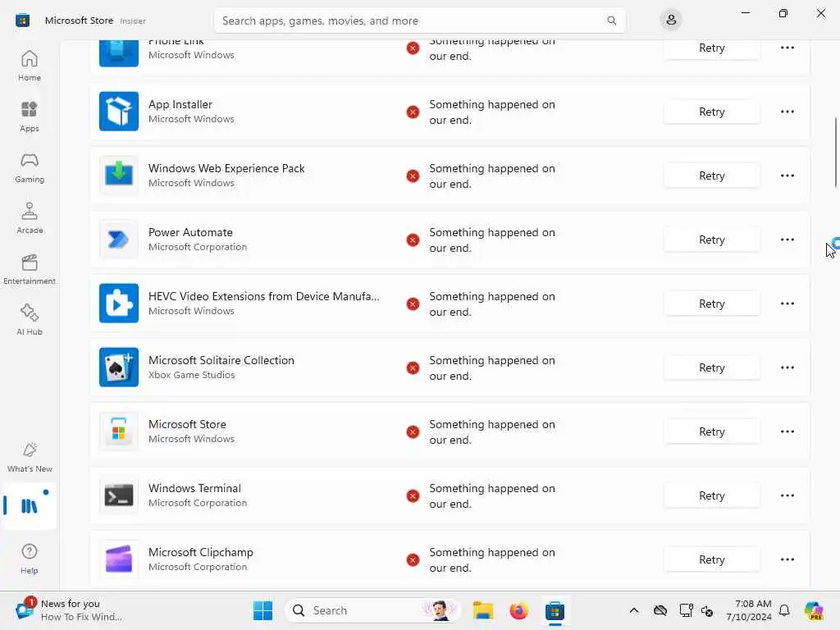Click the Windows Terminal name text

pyautogui.click(x=194, y=488)
